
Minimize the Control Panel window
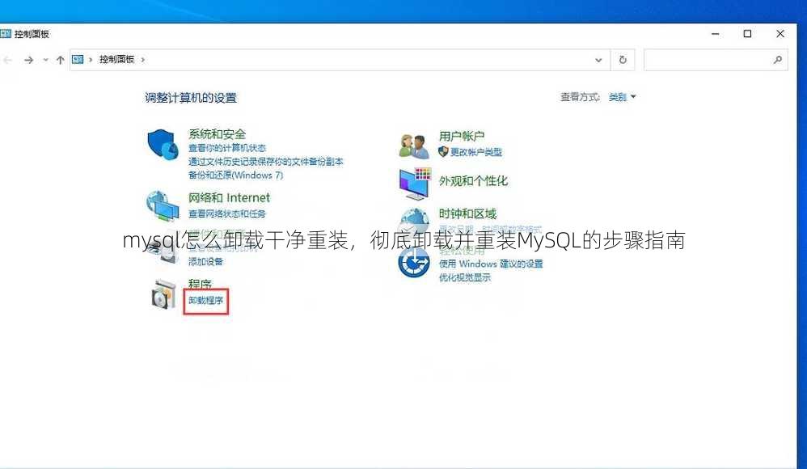(x=716, y=34)
